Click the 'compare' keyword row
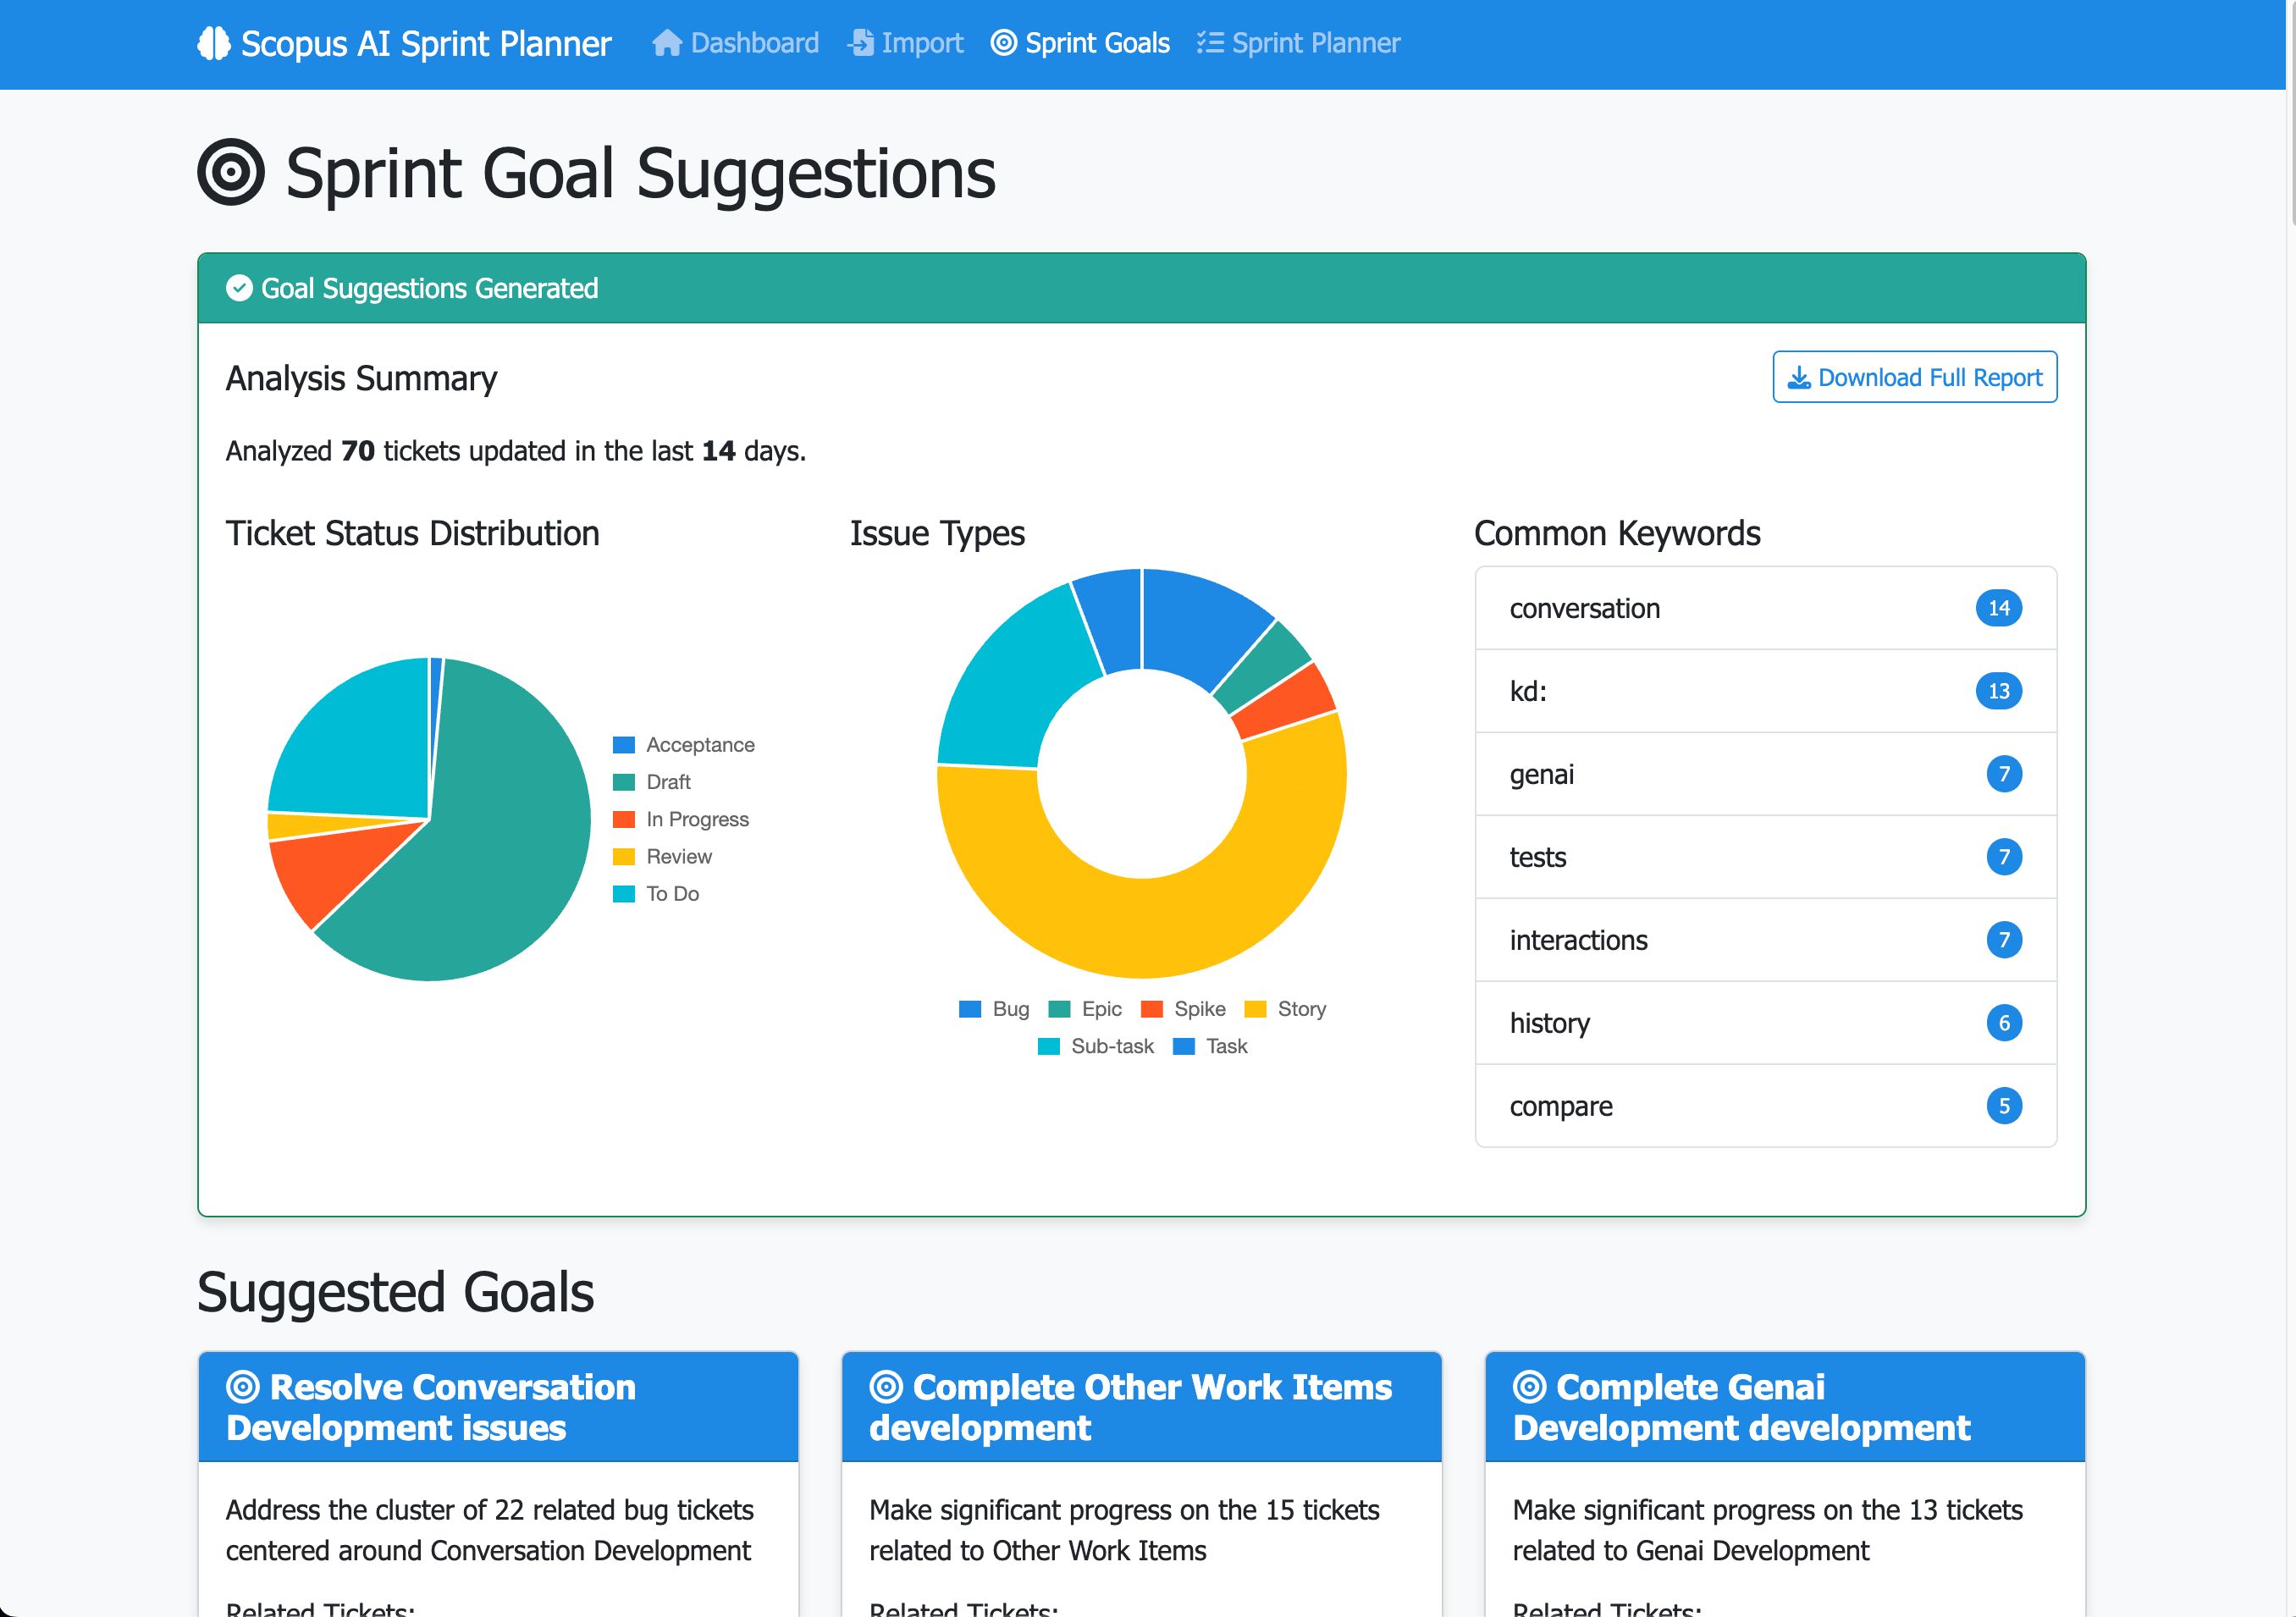The width and height of the screenshot is (2296, 1617). (1766, 1106)
